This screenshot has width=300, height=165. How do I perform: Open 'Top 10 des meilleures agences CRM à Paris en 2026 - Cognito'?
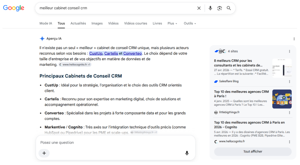pyautogui.click(x=249, y=125)
